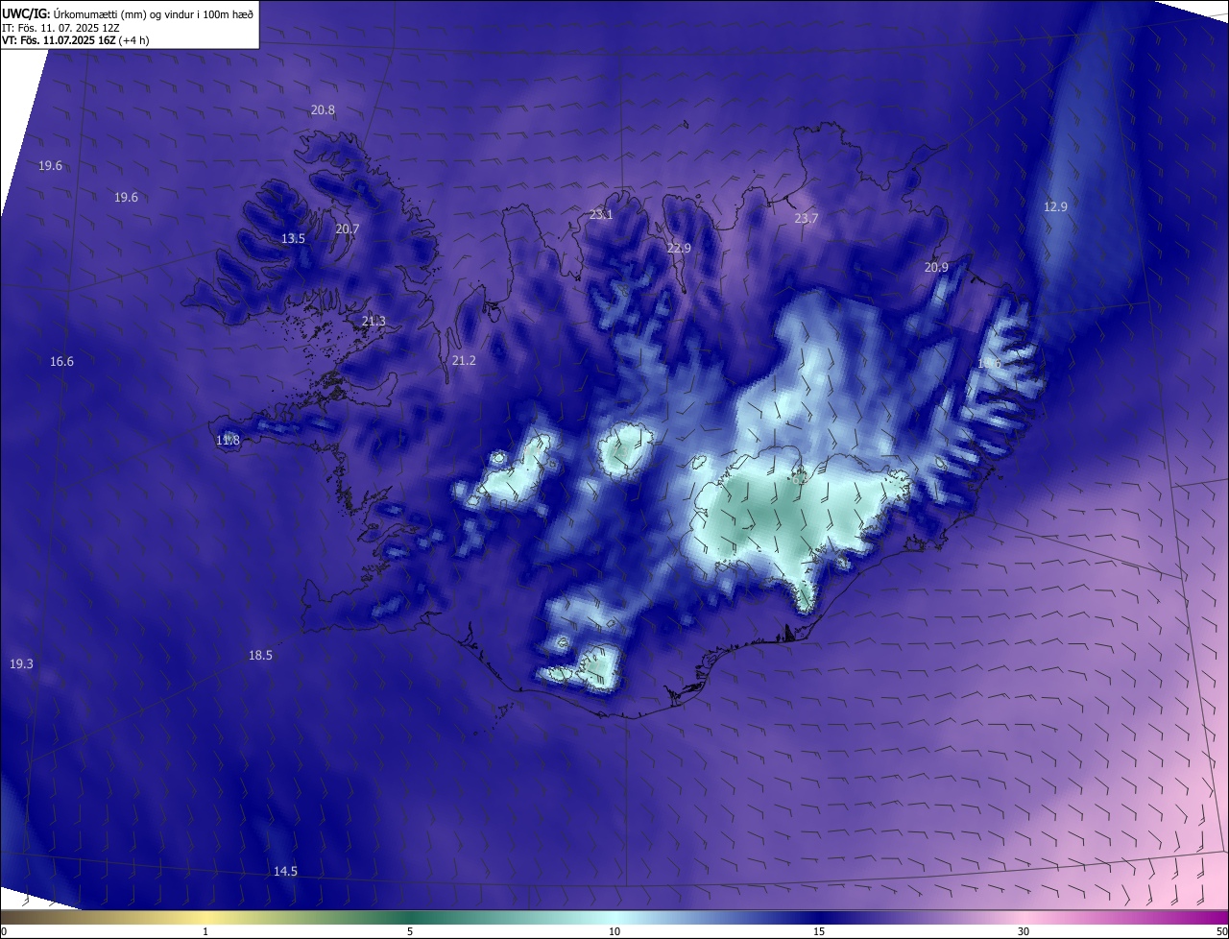
Task: Click the color scale tick label 50
Action: (x=1221, y=932)
